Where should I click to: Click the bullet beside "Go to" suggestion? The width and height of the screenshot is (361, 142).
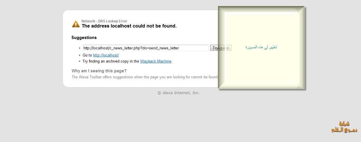(80, 55)
